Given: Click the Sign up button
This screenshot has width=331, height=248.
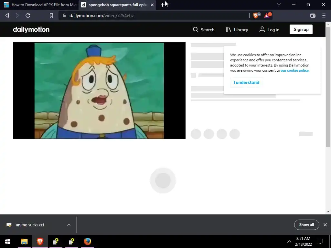Looking at the screenshot, I should pyautogui.click(x=301, y=29).
